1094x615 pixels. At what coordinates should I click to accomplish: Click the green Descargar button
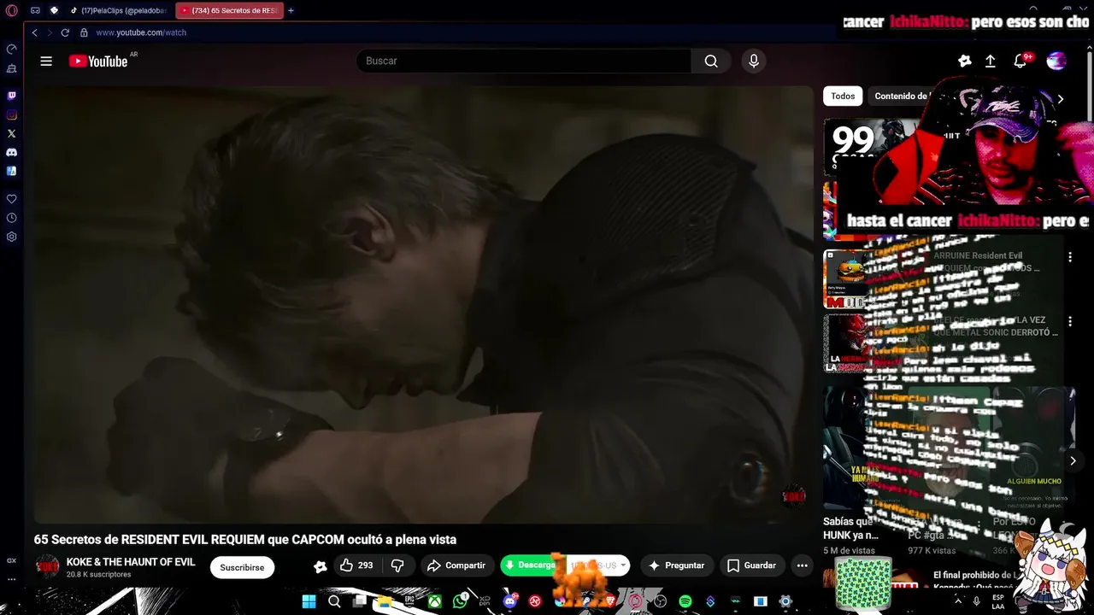pyautogui.click(x=530, y=565)
